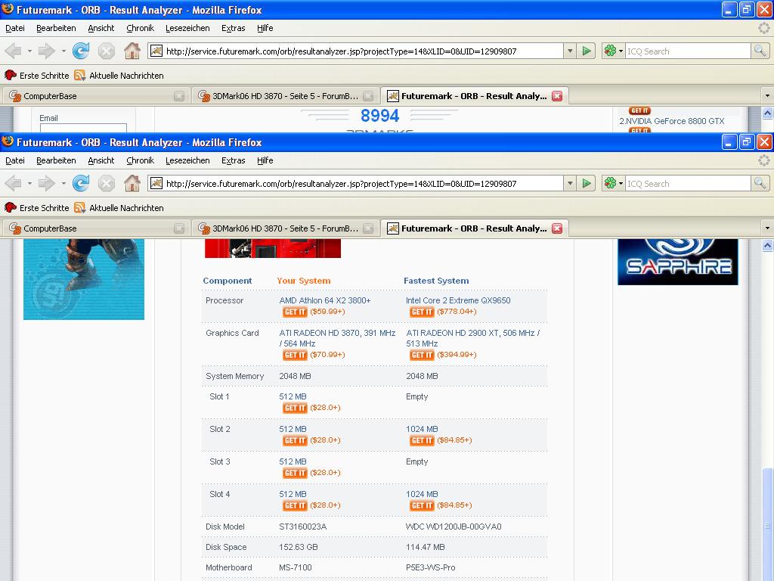Open forward history dropdown in front window
Image resolution: width=774 pixels, height=581 pixels.
pos(63,184)
